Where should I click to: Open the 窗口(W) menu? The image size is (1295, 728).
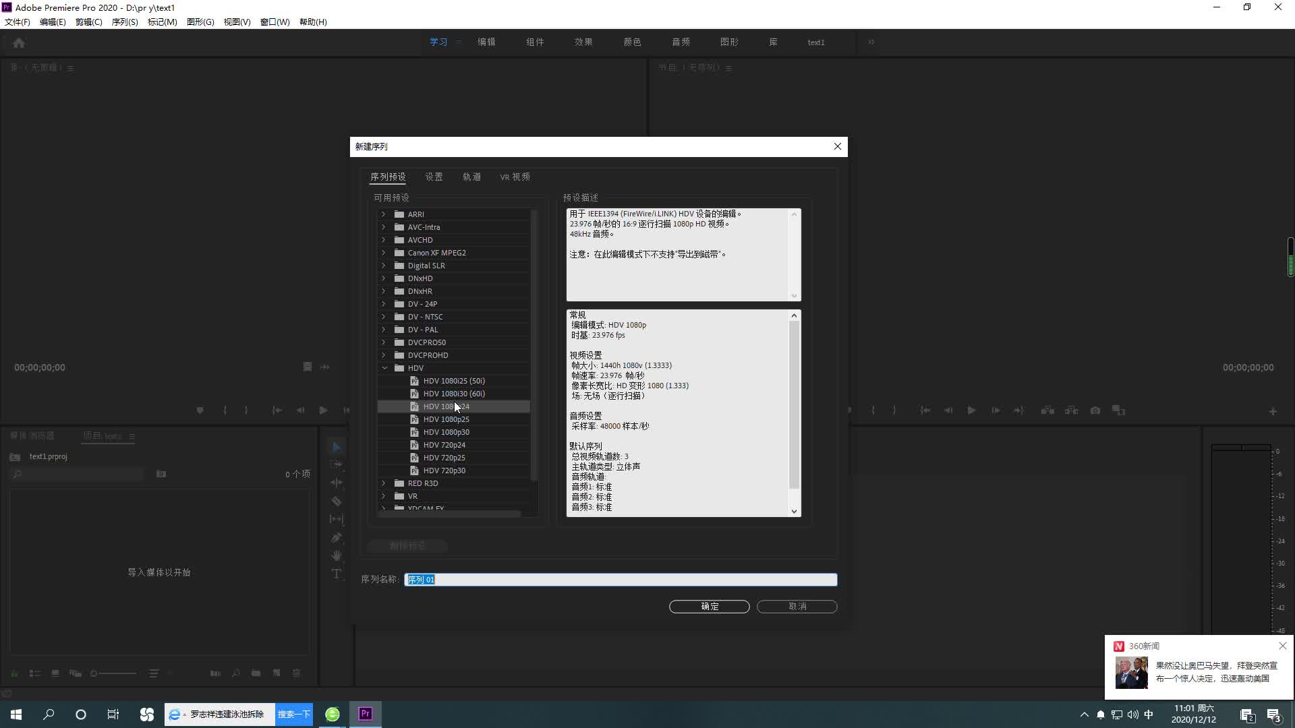275,22
